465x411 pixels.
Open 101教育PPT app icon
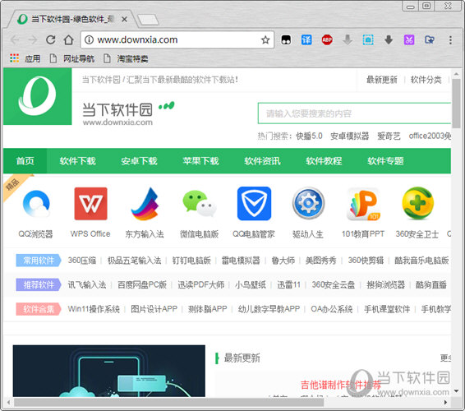pyautogui.click(x=364, y=204)
